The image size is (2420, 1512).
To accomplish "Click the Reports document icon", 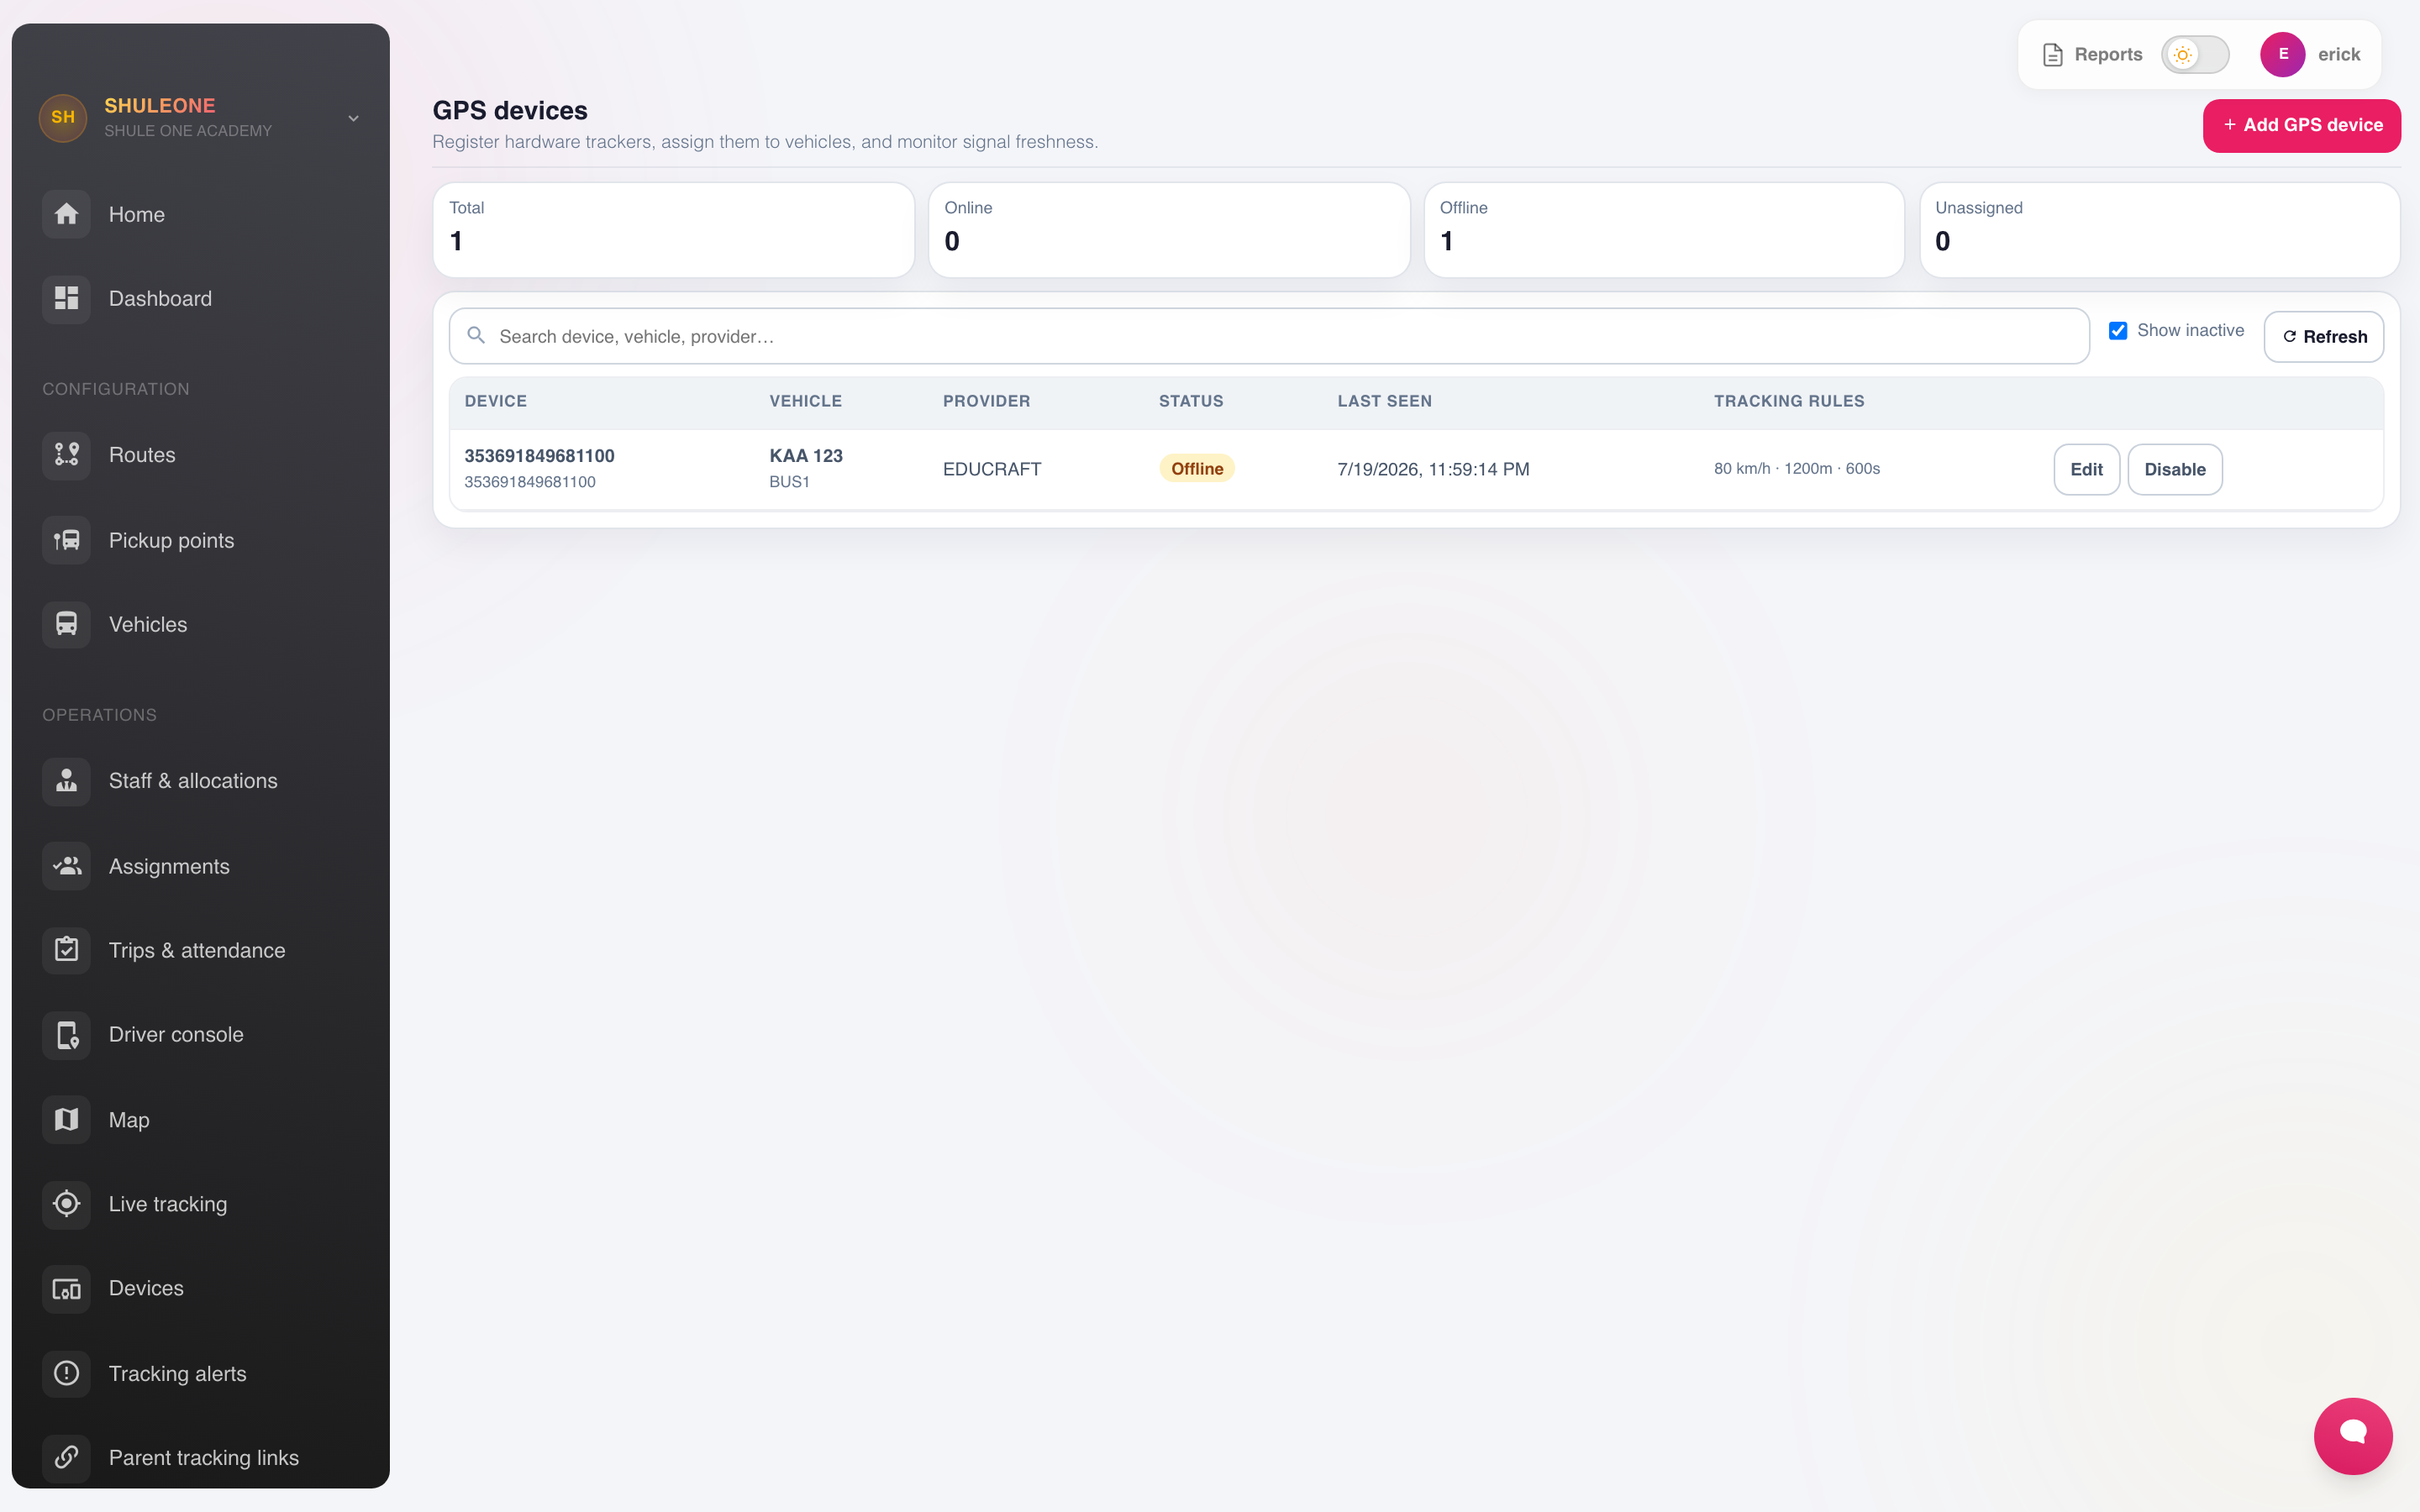I will click(x=2052, y=55).
